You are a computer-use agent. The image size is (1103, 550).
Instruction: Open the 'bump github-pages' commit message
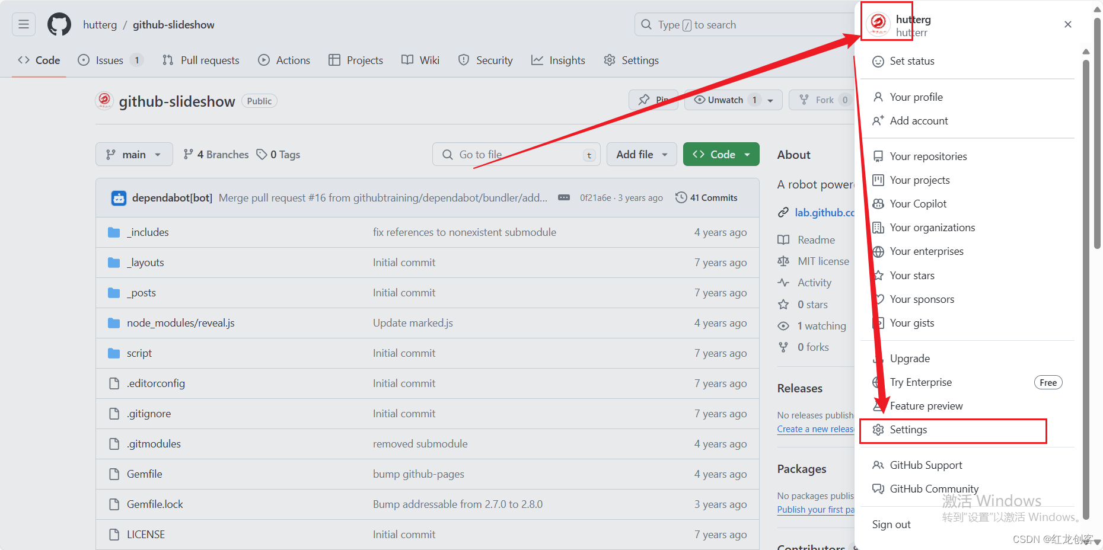coord(419,474)
